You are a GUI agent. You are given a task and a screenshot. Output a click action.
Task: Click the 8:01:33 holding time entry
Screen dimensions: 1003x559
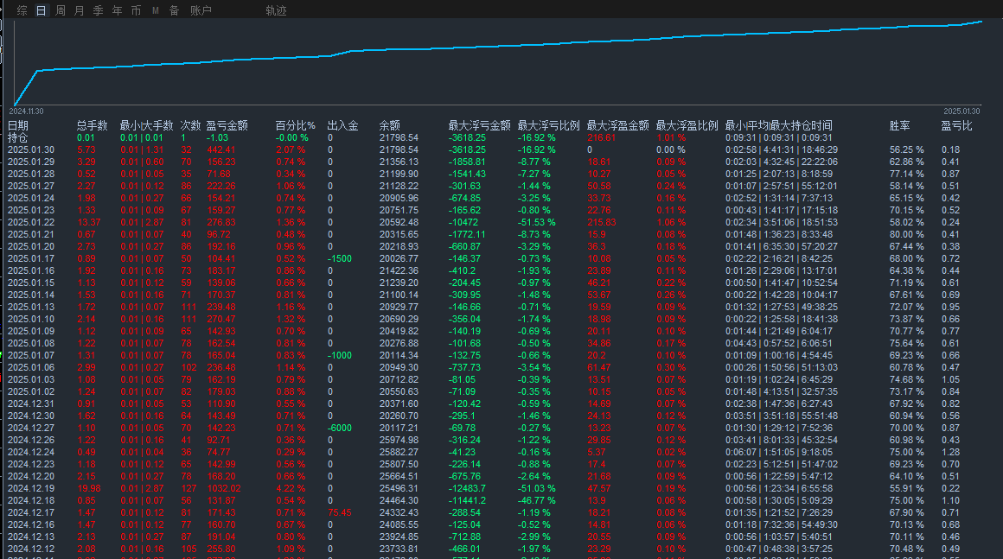[x=778, y=440]
